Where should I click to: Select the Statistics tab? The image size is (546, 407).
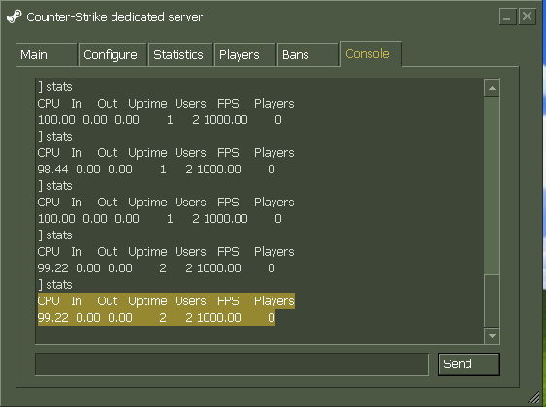coord(180,54)
